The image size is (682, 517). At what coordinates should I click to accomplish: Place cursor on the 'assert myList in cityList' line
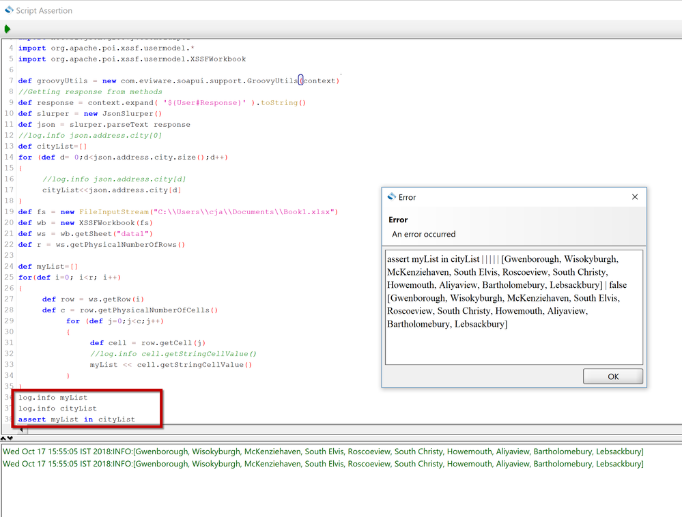(x=76, y=419)
